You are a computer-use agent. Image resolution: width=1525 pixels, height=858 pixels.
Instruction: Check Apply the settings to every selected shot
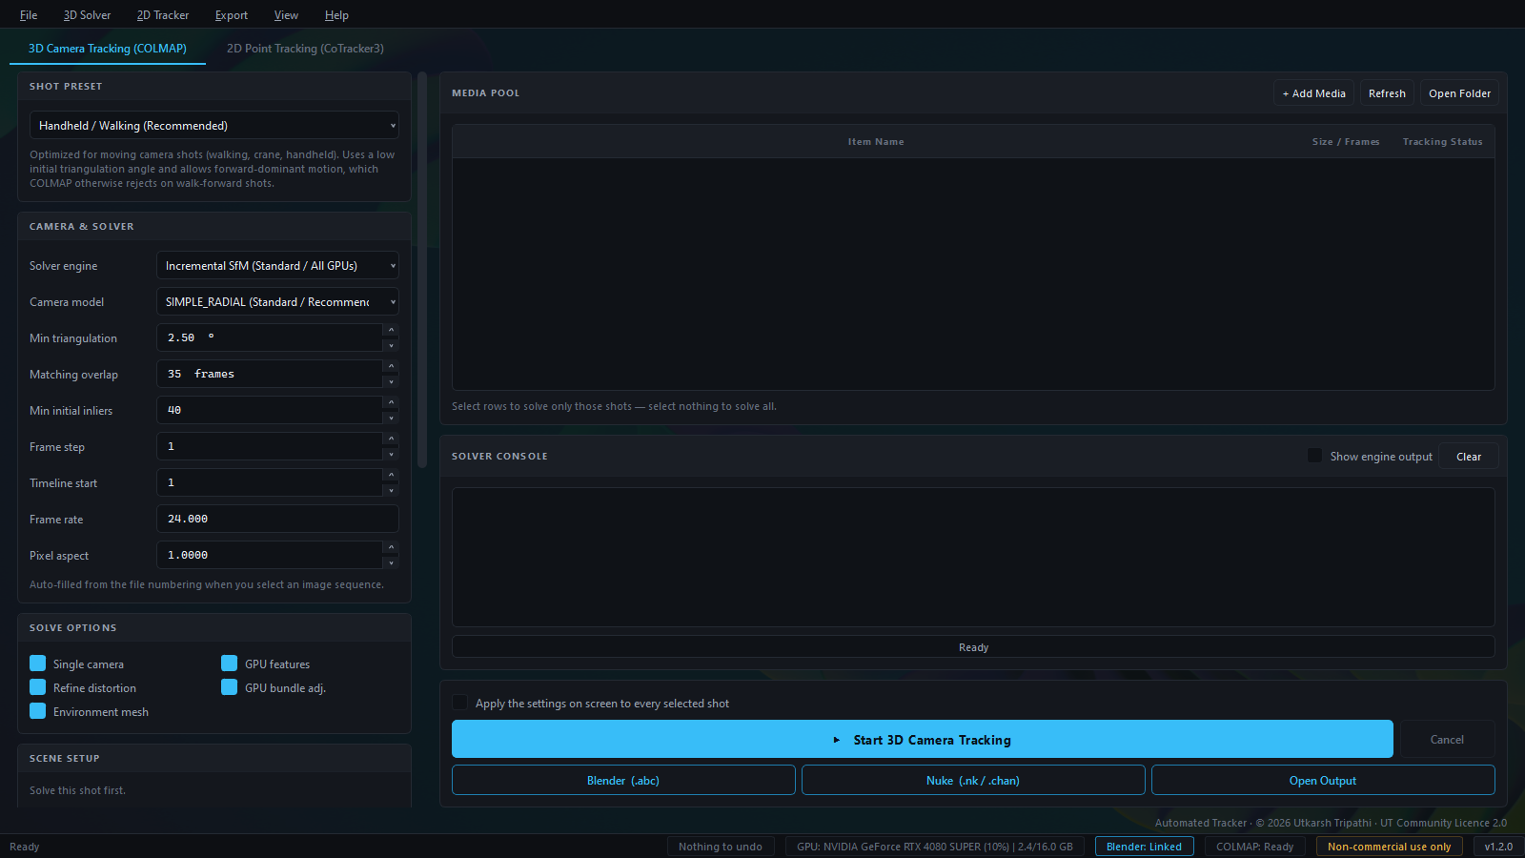click(x=460, y=703)
